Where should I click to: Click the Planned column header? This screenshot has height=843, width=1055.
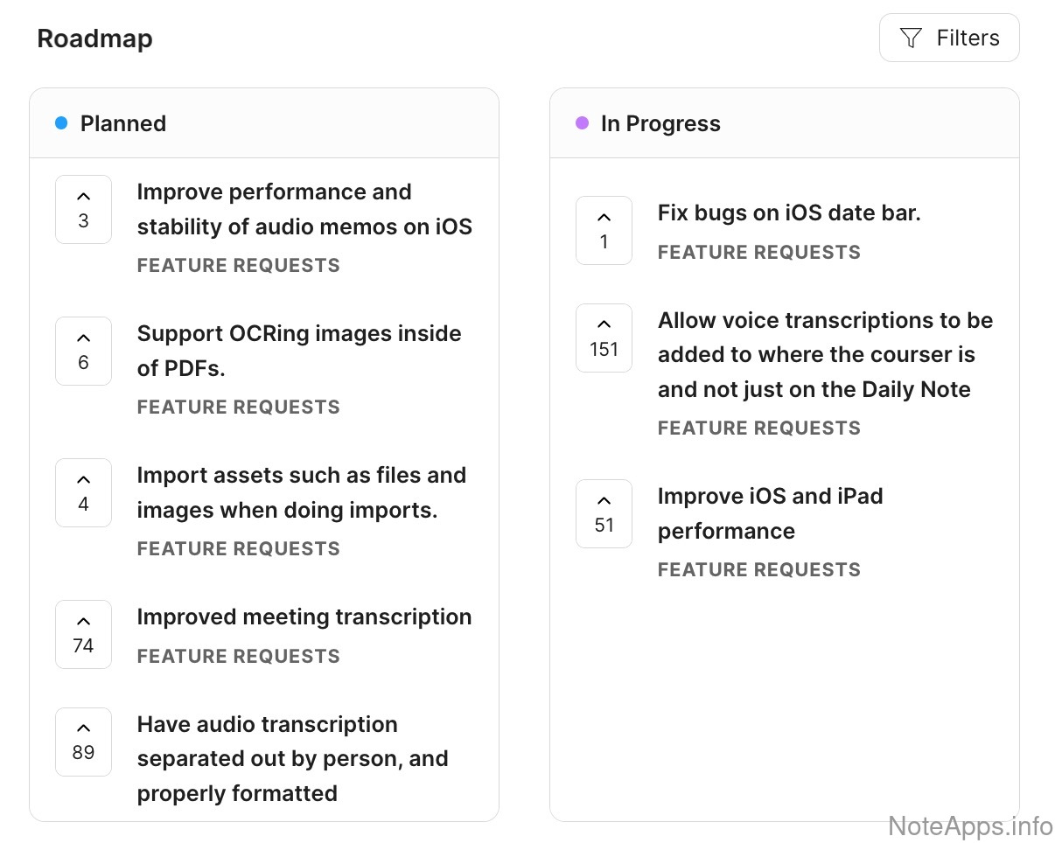123,124
